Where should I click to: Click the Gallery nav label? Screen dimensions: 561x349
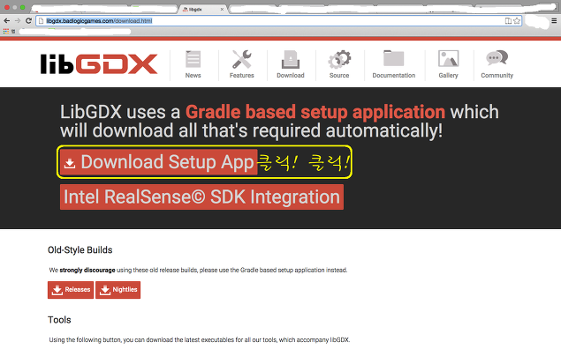(x=448, y=75)
